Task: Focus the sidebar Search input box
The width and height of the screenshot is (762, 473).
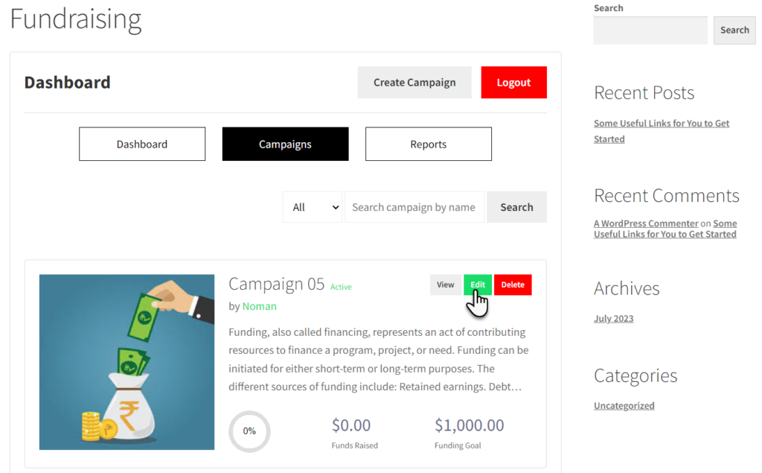Action: (x=650, y=31)
